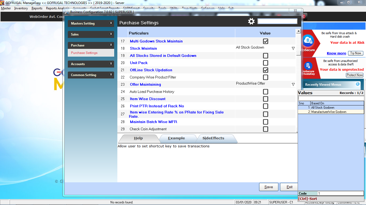The image size is (366, 205).
Task: Collapse the Purchase section
Action: pyautogui.click(x=91, y=45)
